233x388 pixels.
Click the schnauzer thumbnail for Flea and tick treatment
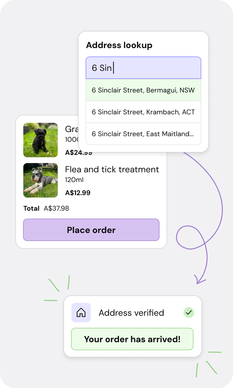[x=40, y=180]
